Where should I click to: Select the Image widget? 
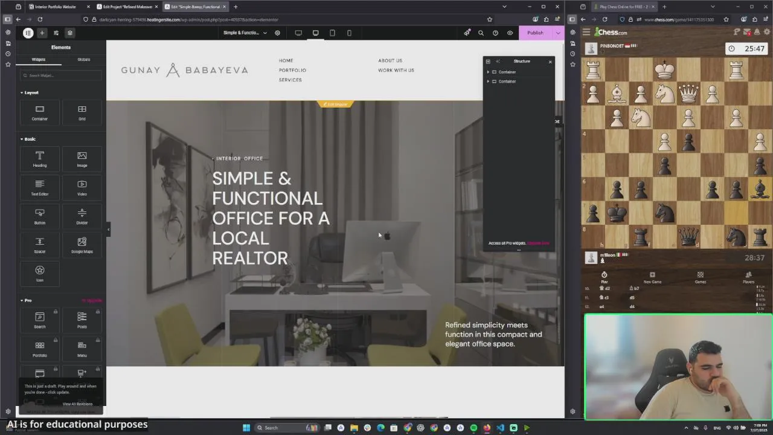(x=82, y=159)
